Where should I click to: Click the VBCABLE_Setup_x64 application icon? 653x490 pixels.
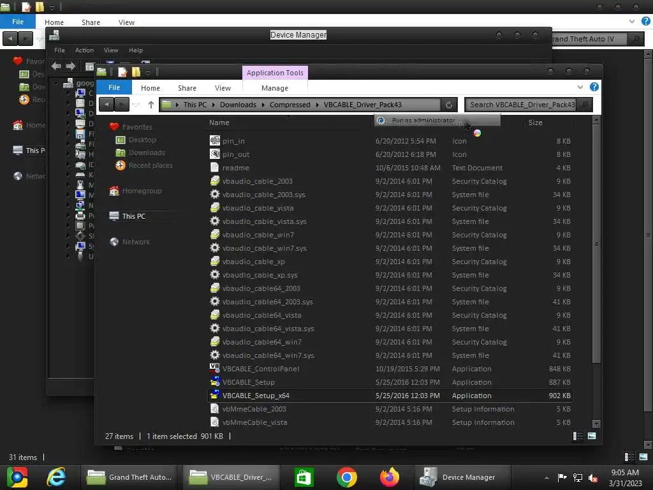(x=214, y=395)
